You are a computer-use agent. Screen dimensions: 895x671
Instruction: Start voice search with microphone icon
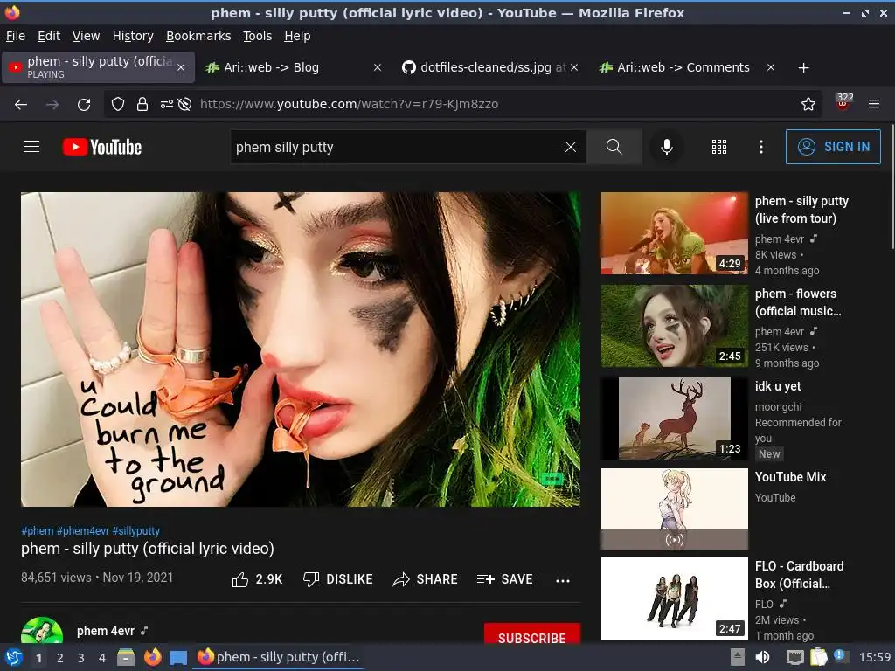(666, 147)
